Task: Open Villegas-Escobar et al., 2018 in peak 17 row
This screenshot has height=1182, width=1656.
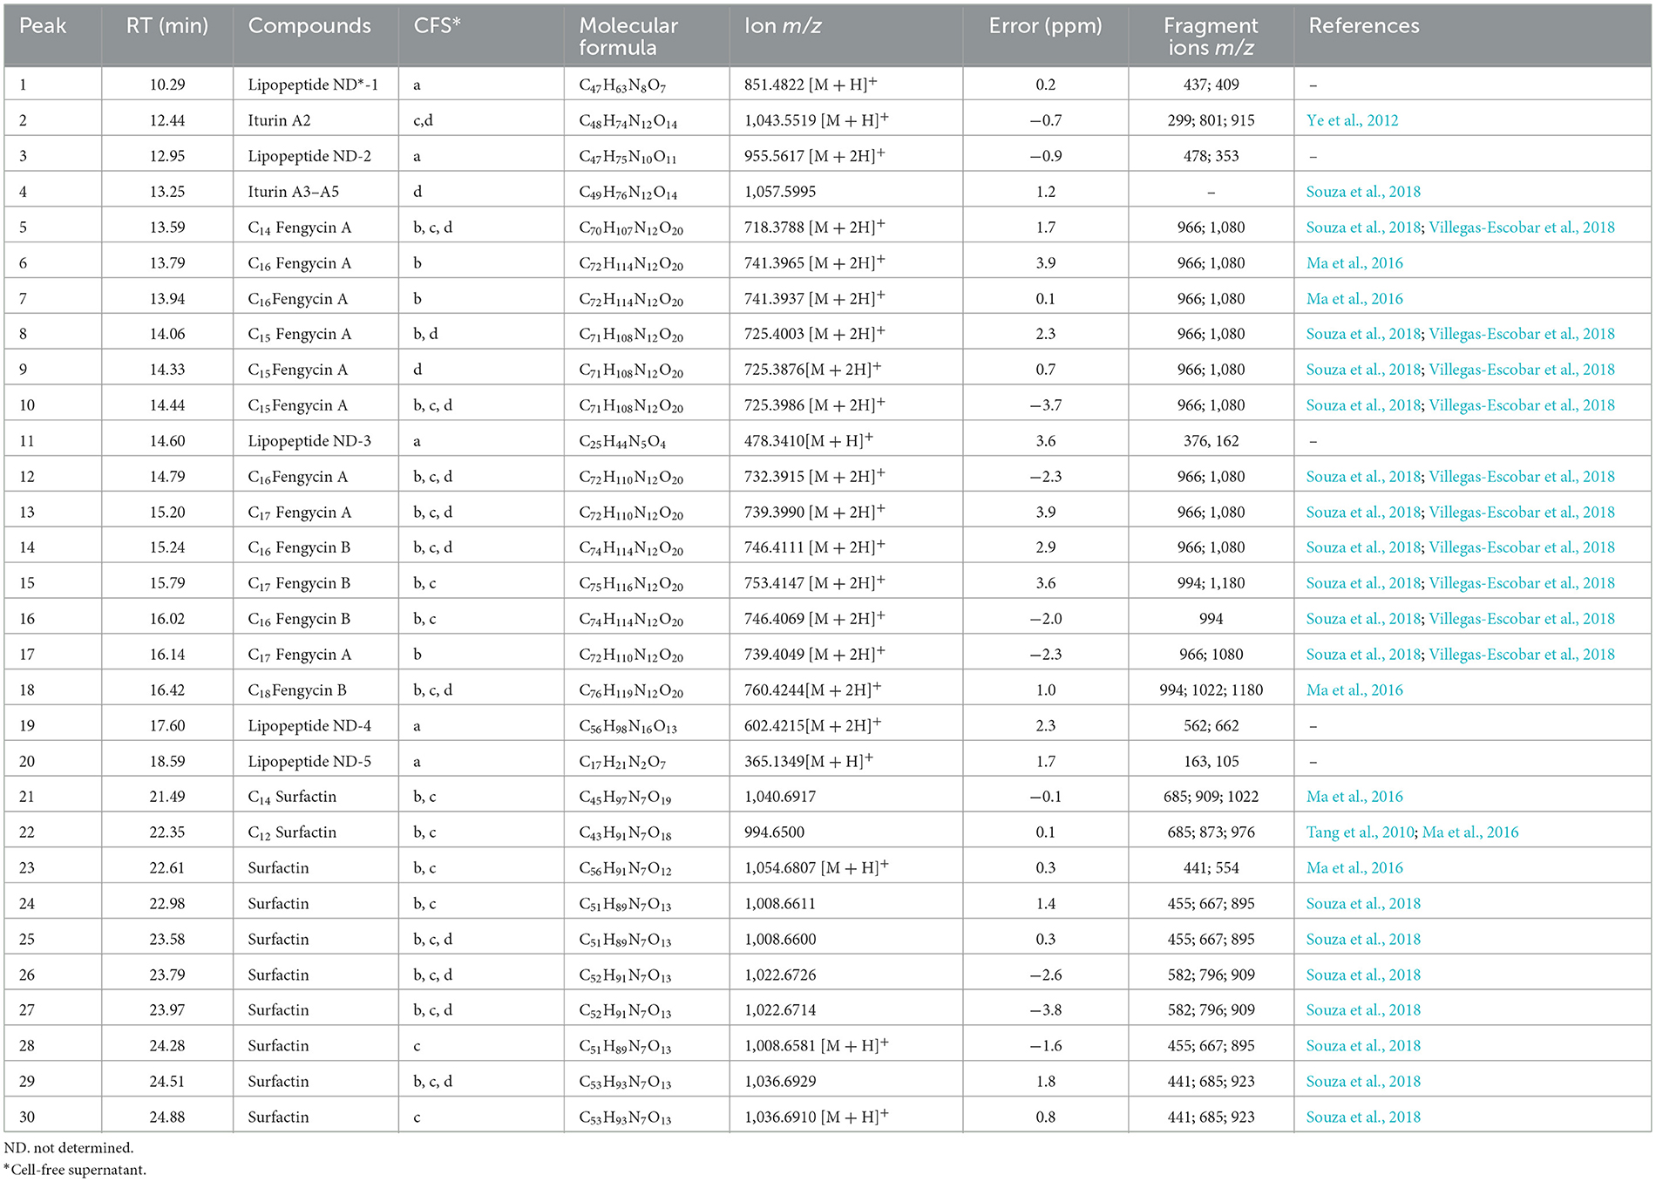Action: [1522, 655]
